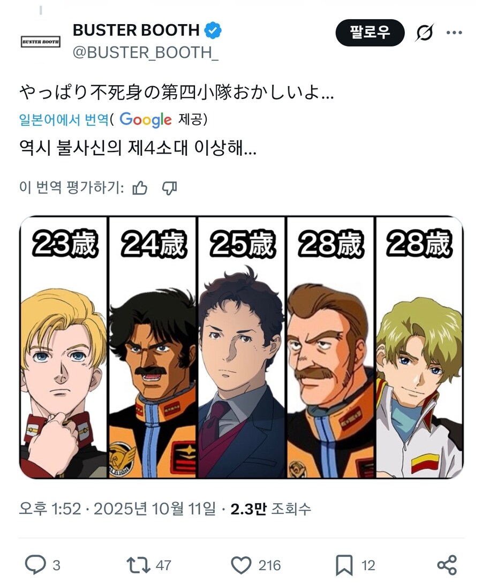The width and height of the screenshot is (482, 584).
Task: Click the 25歳 character in the suit
Action: click(x=242, y=347)
